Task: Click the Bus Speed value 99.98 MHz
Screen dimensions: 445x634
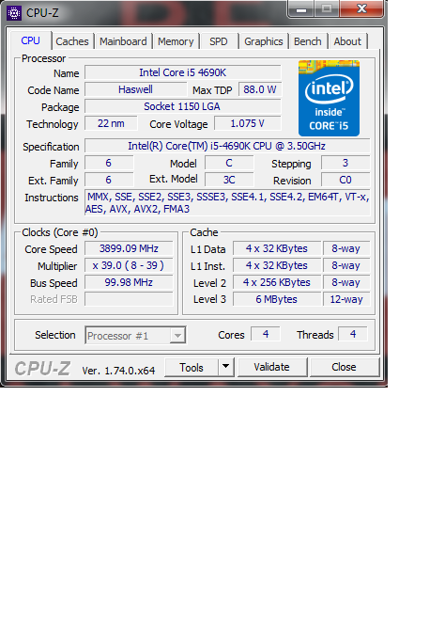Action: click(129, 282)
